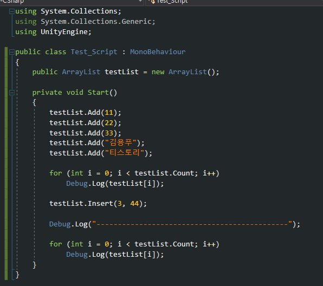Viewport: 323px width, 286px height.
Task: Click the "class" keyword
Action: 56,52
